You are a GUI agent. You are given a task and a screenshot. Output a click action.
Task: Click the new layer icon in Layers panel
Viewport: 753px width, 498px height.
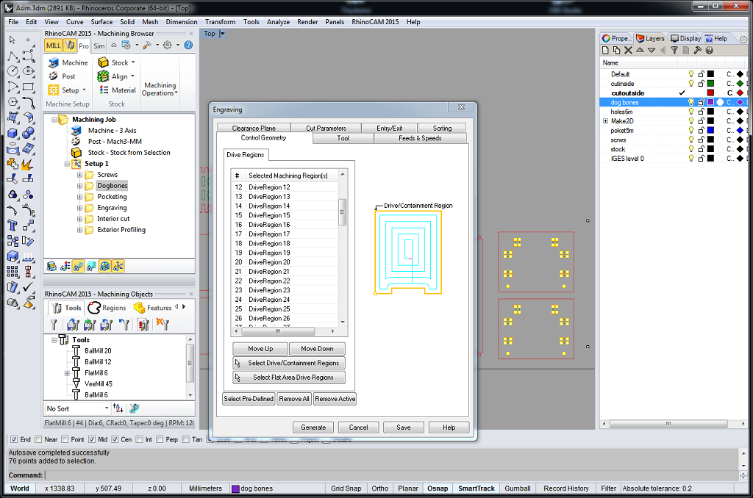[x=605, y=51]
